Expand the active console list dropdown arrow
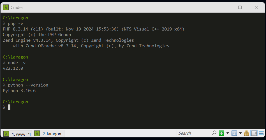 tap(240, 133)
